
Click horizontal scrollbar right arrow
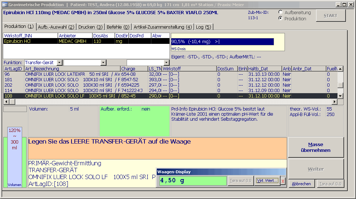335,102
